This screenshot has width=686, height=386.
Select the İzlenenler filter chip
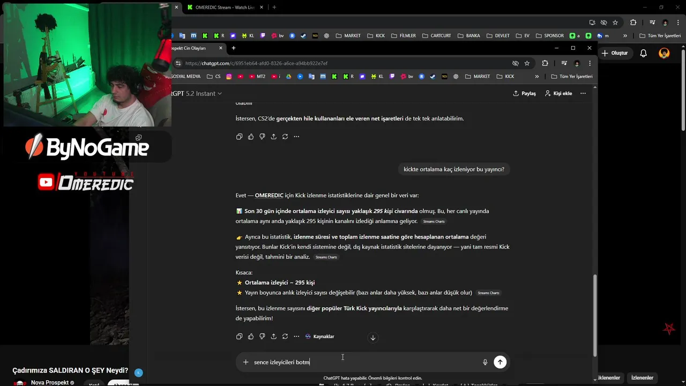coord(642,378)
